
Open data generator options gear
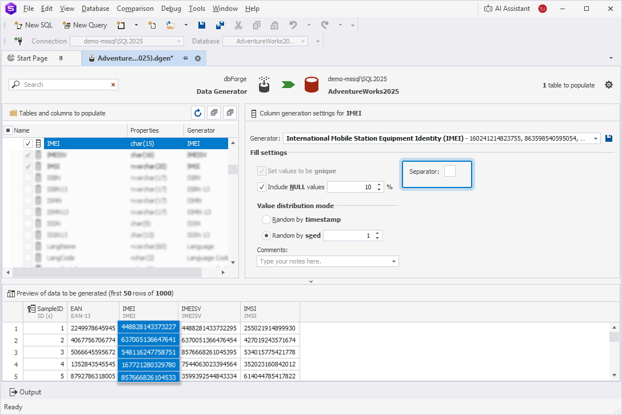[x=608, y=85]
